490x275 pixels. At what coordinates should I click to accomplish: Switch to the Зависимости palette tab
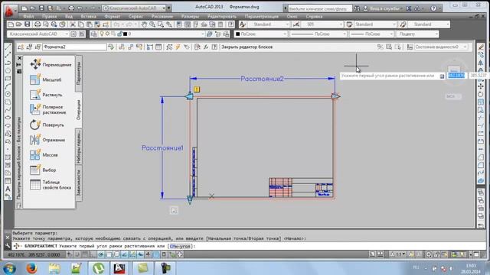[x=78, y=183]
